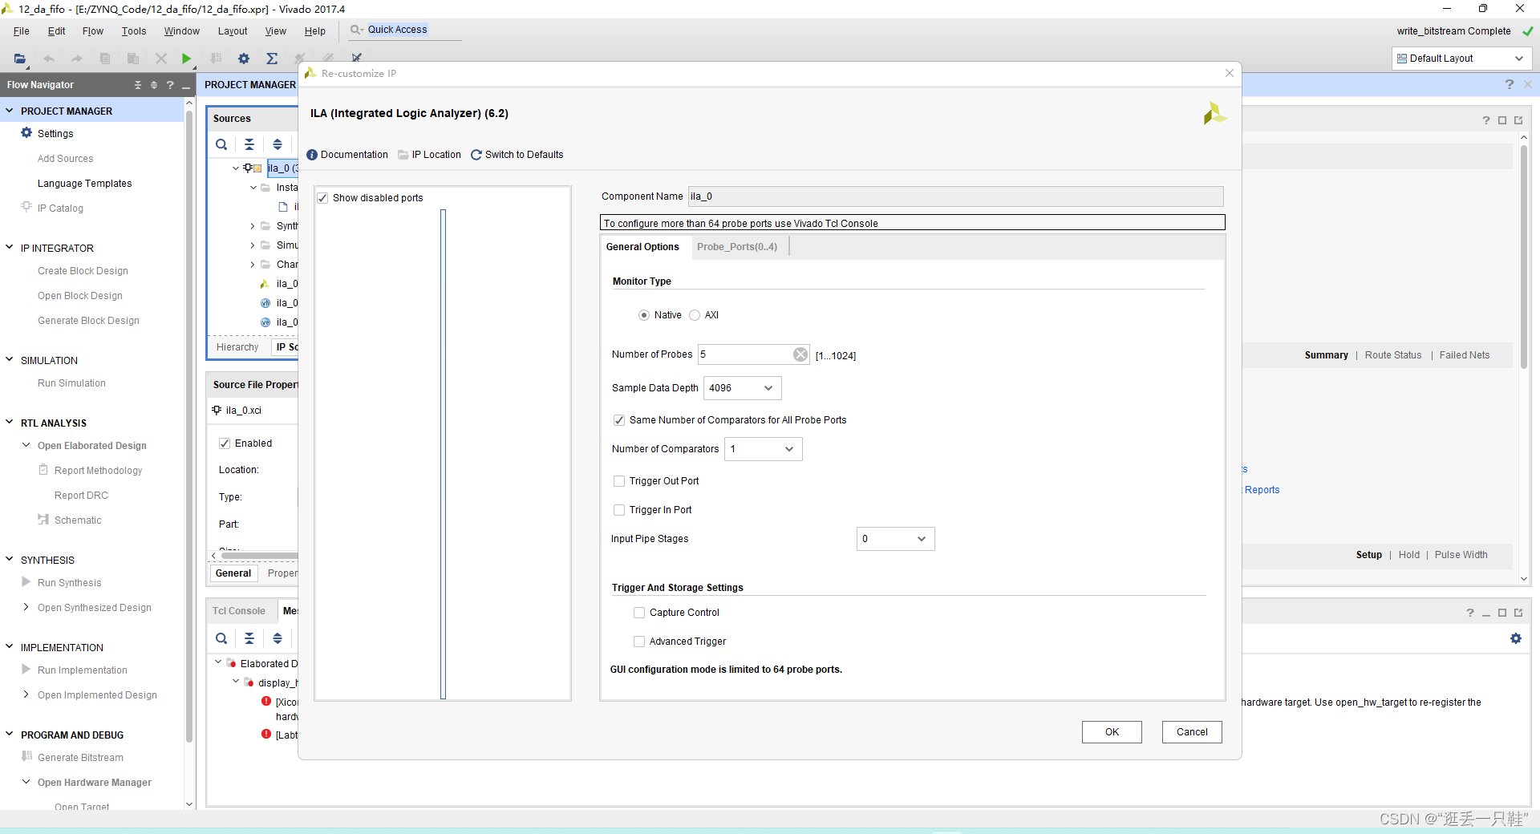Clear the Number of Probes field
The width and height of the screenshot is (1540, 834).
point(800,354)
